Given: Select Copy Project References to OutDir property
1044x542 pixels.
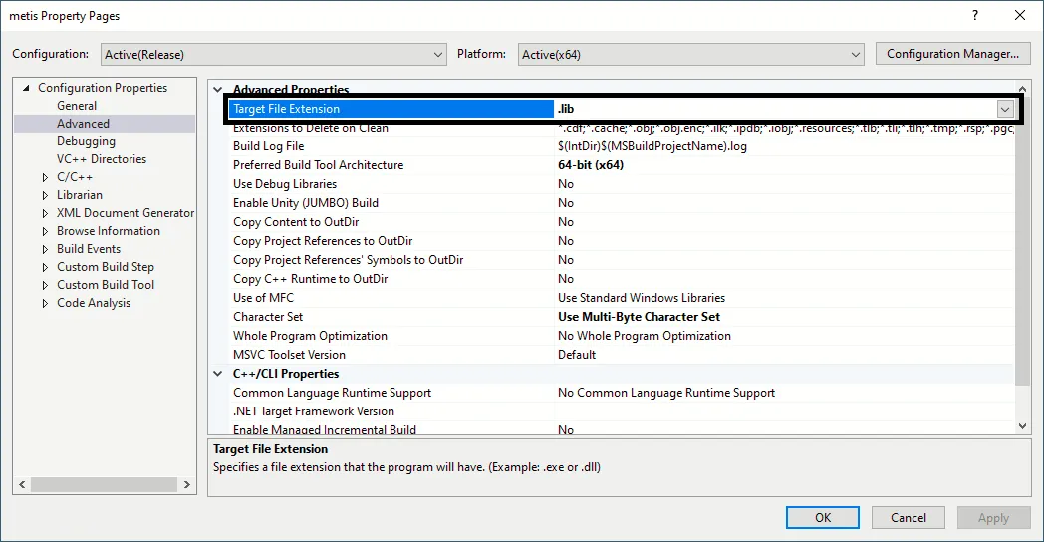Looking at the screenshot, I should tap(323, 241).
